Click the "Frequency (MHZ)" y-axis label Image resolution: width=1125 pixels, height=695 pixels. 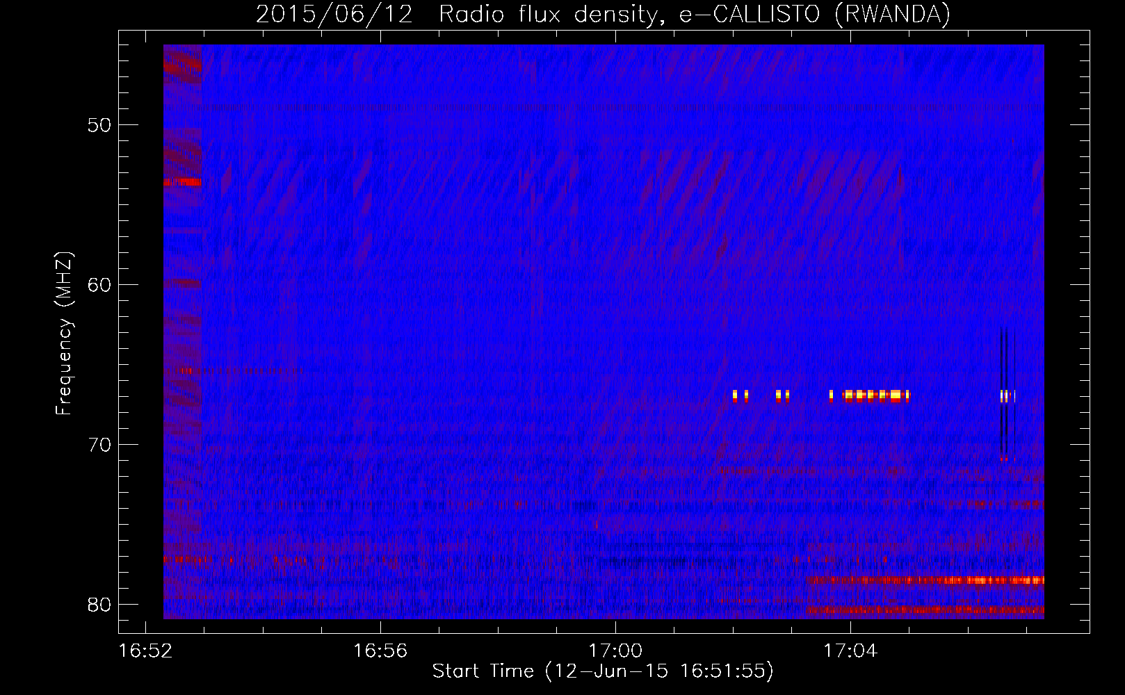click(63, 334)
